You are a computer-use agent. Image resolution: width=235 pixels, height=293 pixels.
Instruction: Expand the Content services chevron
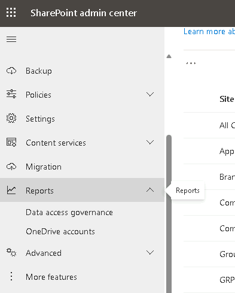tap(150, 142)
